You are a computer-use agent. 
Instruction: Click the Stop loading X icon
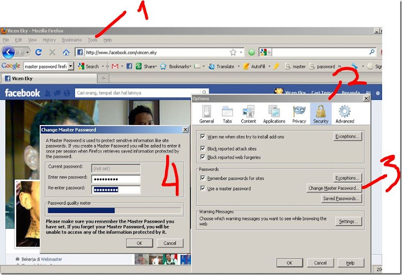52,53
